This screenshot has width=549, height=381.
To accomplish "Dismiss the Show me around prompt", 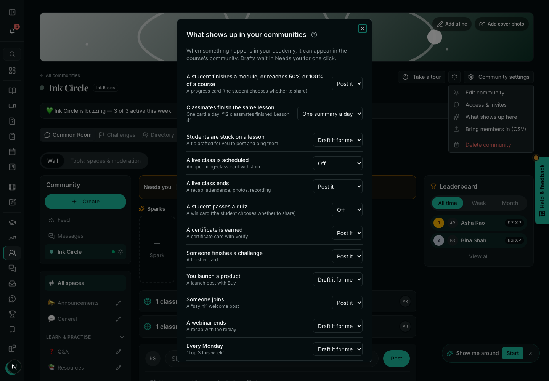I will pyautogui.click(x=531, y=353).
